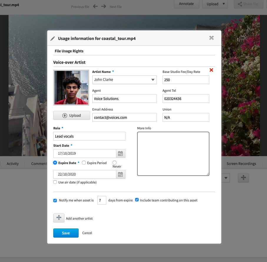This screenshot has width=267, height=262.
Task: Click the days from expire number field
Action: click(102, 200)
